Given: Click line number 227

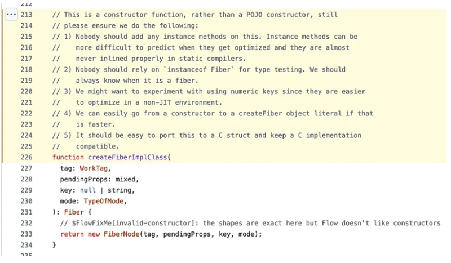Looking at the screenshot, I should 26,168.
